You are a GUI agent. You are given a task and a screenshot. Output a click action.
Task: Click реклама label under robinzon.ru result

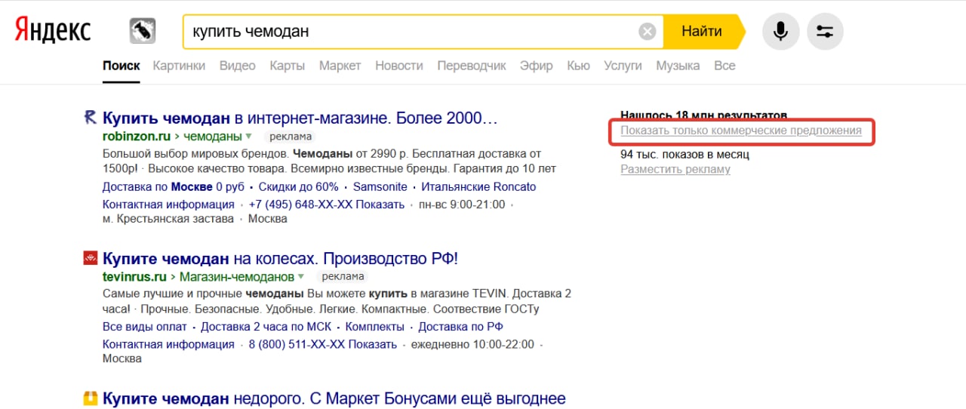[290, 137]
